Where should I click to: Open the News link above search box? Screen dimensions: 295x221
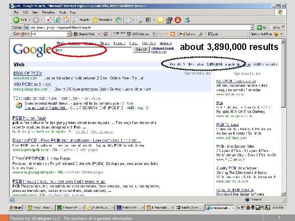(105, 43)
